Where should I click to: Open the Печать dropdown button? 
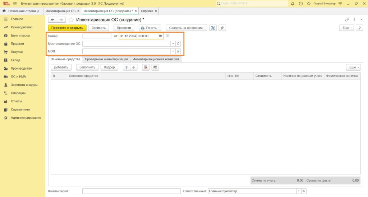(x=150, y=28)
